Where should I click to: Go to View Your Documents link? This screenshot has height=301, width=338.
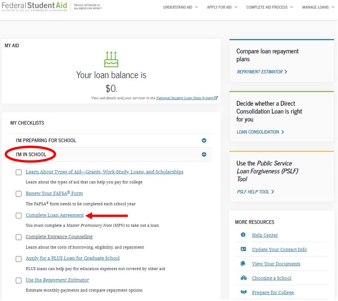coord(276,264)
